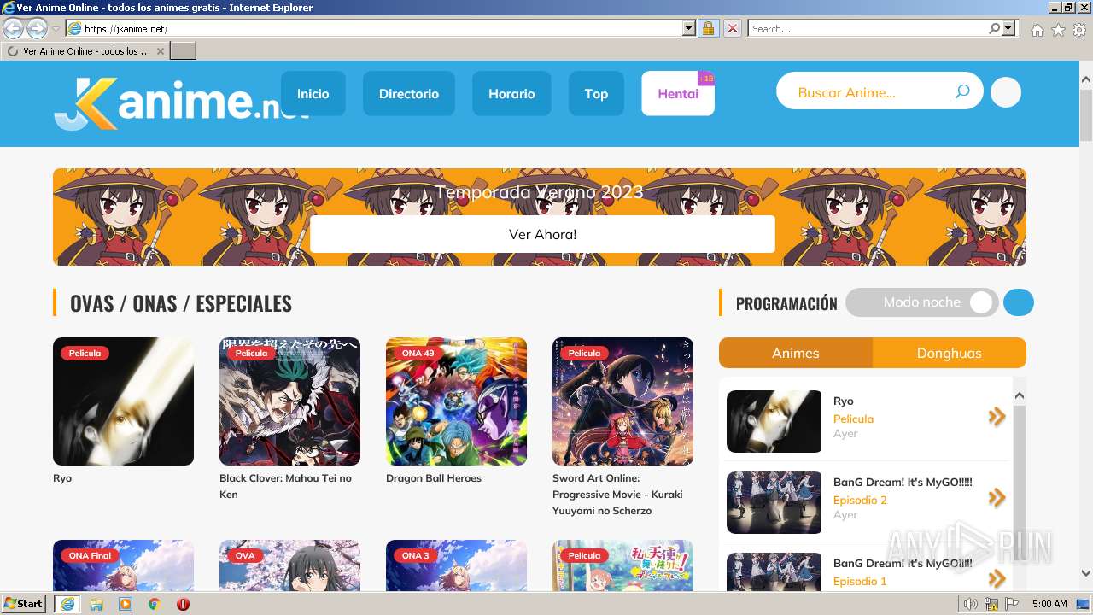The width and height of the screenshot is (1093, 615).
Task: Open the Windows Start menu
Action: [24, 604]
